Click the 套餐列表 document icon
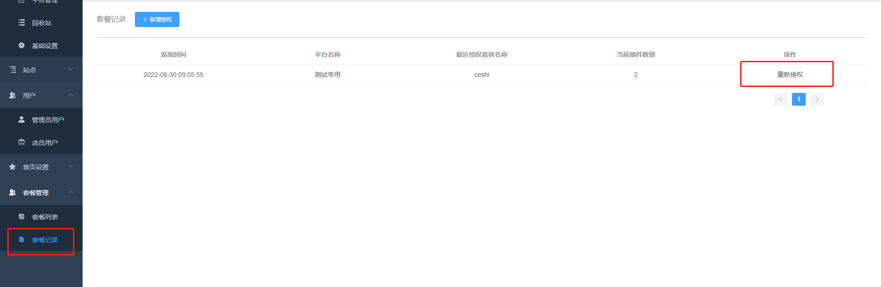881x287 pixels. tap(22, 217)
